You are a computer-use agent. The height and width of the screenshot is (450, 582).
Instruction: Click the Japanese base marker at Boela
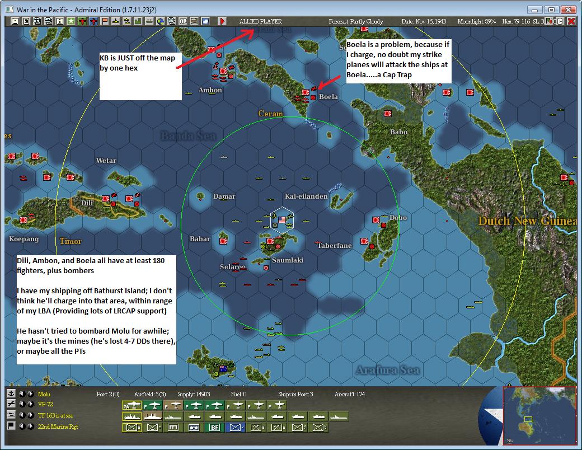pyautogui.click(x=306, y=92)
